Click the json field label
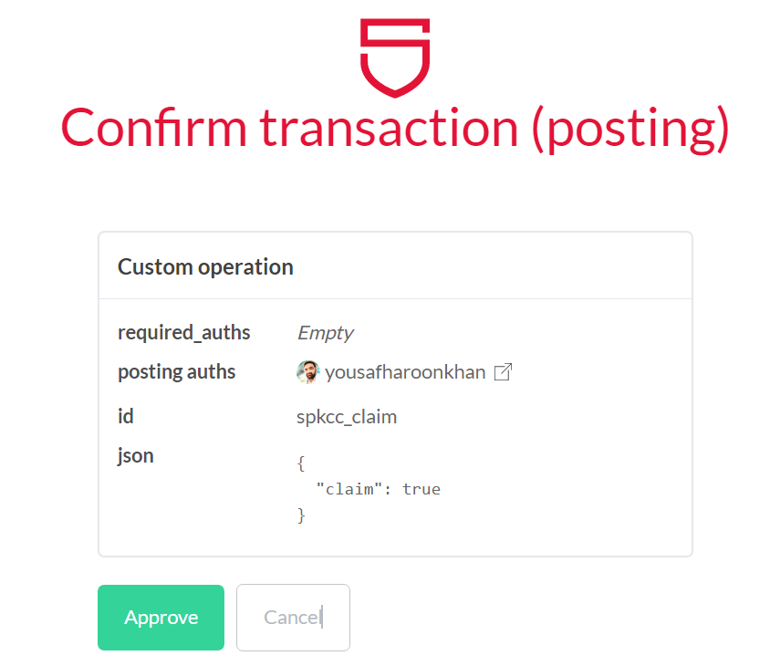Screen dimensions: 770x666 136,456
